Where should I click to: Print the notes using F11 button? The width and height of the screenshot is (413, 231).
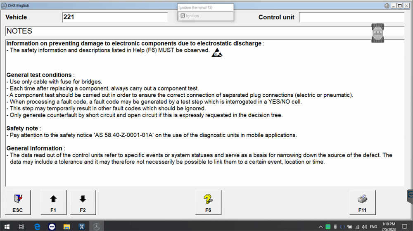pos(362,202)
